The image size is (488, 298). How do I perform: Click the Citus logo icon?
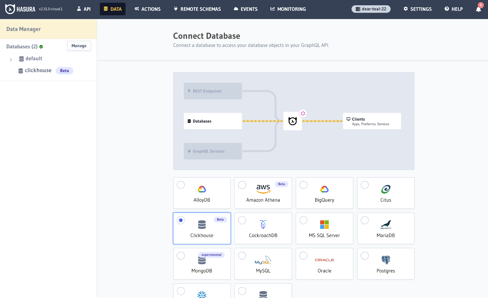pos(386,189)
